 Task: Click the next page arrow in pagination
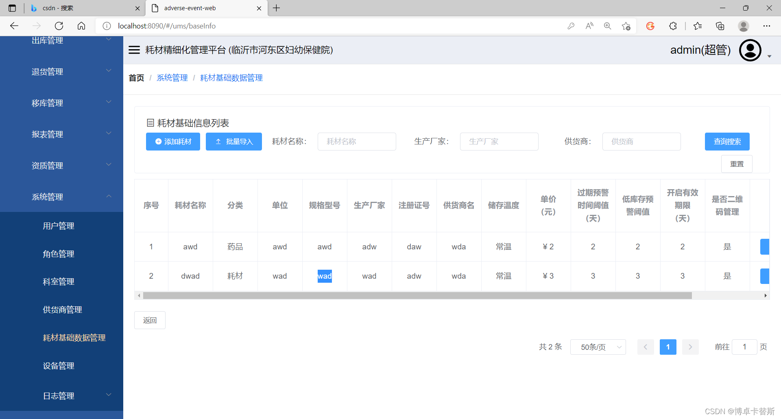pyautogui.click(x=690, y=347)
